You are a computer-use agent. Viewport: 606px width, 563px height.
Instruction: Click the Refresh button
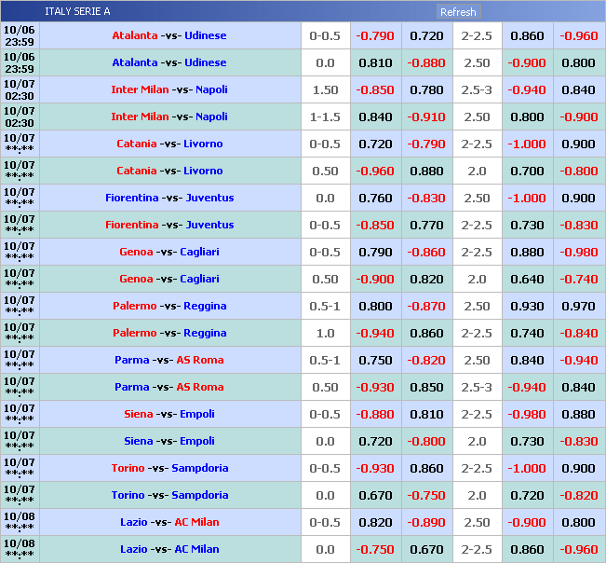458,12
